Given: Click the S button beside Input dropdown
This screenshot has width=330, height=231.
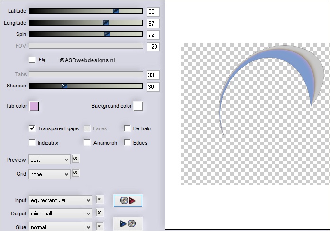Looking at the screenshot, I should [x=100, y=199].
